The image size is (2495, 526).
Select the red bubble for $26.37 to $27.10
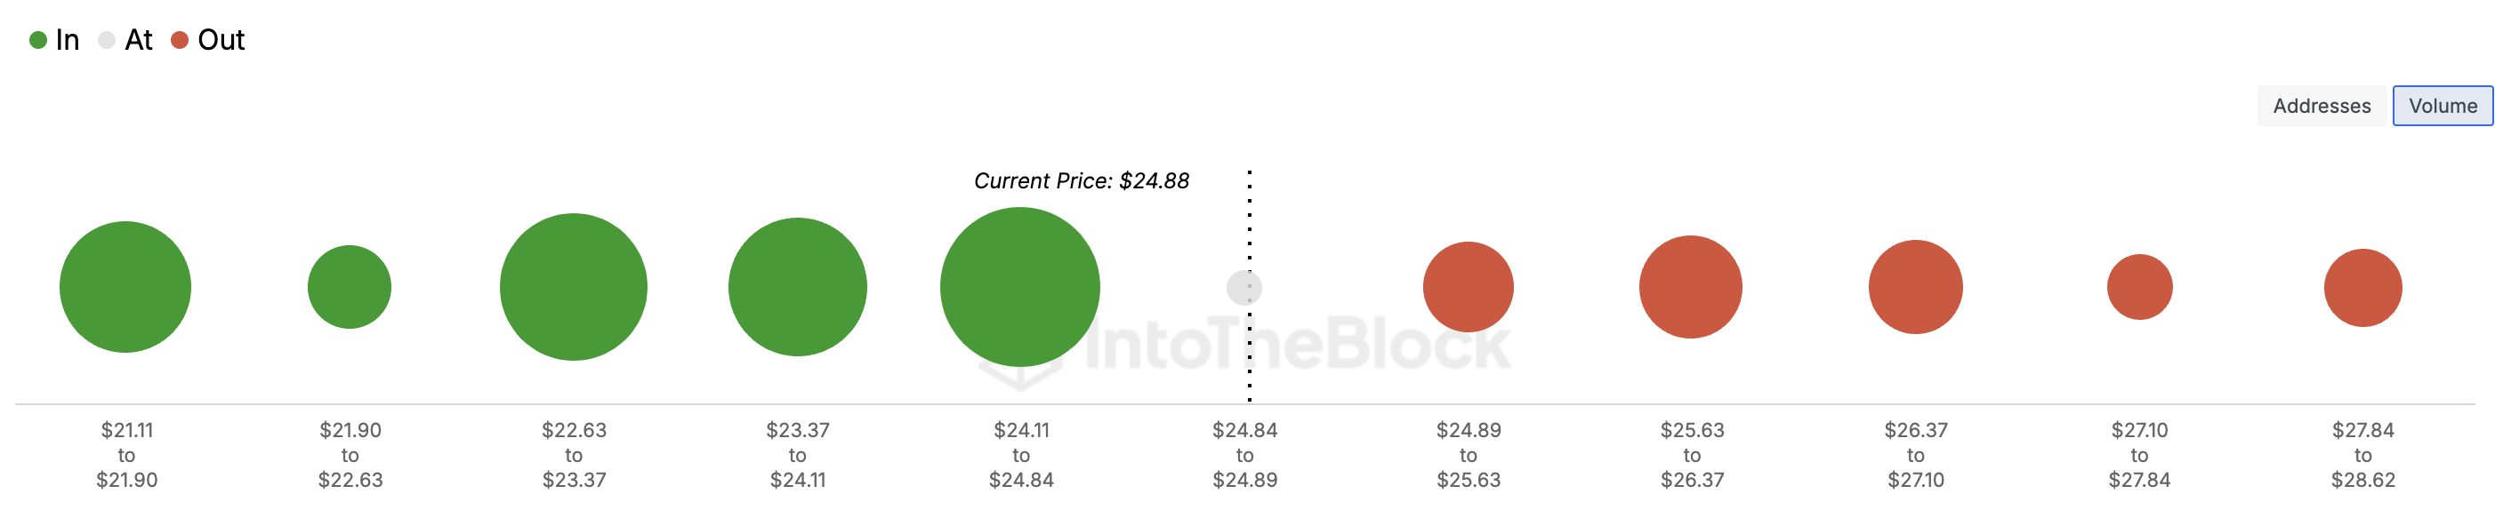tap(1916, 287)
